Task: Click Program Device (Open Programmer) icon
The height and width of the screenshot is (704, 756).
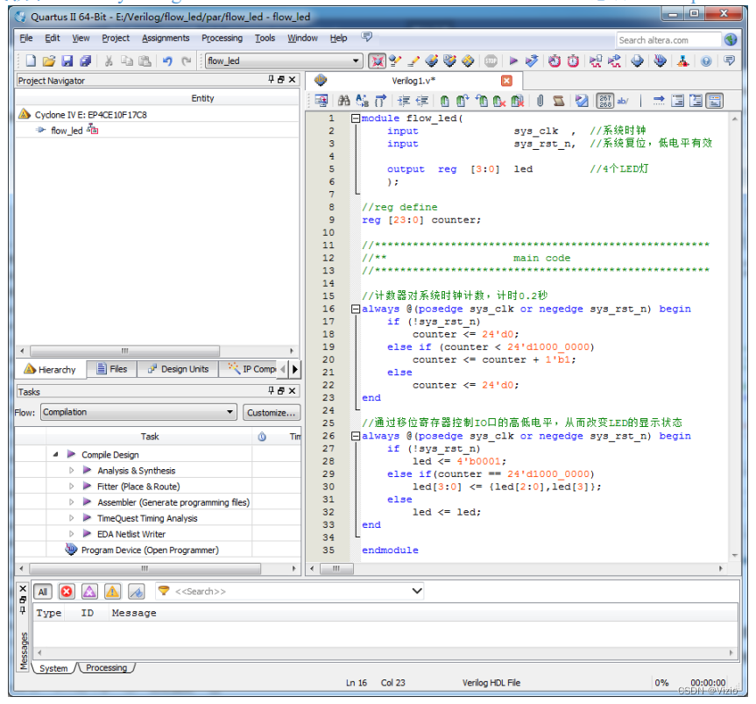Action: (x=71, y=550)
